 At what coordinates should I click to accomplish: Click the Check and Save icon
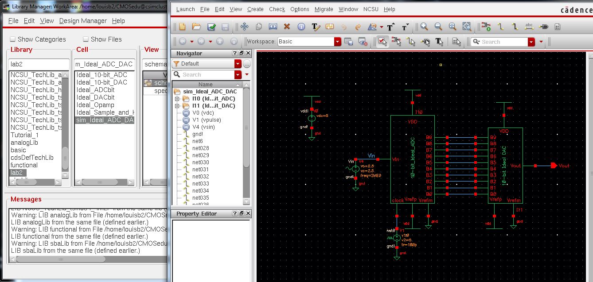(211, 27)
